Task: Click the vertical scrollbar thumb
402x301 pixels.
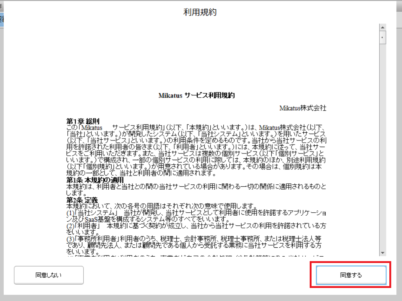Action: (x=383, y=38)
